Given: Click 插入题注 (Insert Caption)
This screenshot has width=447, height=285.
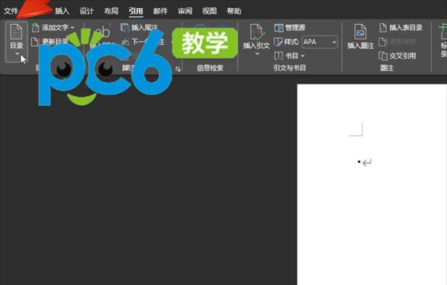Looking at the screenshot, I should point(361,37).
